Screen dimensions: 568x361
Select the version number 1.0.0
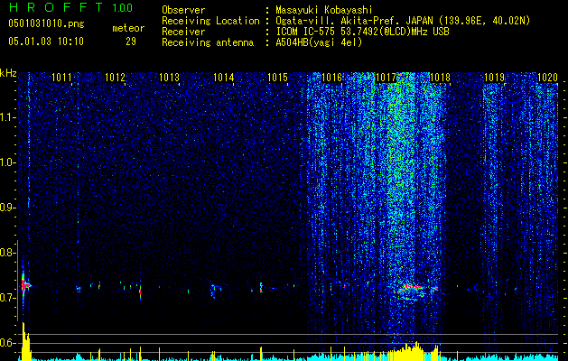[123, 8]
